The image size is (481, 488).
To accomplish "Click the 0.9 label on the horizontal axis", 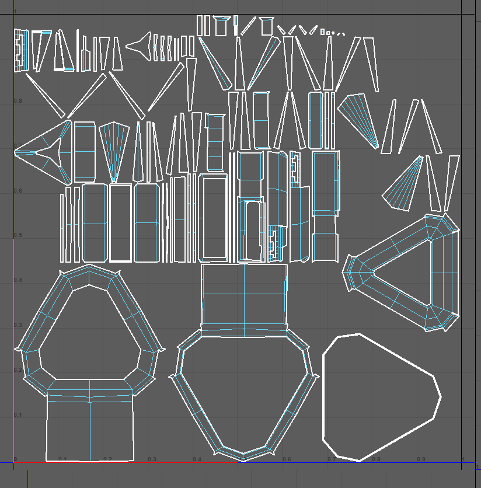I will [x=421, y=459].
